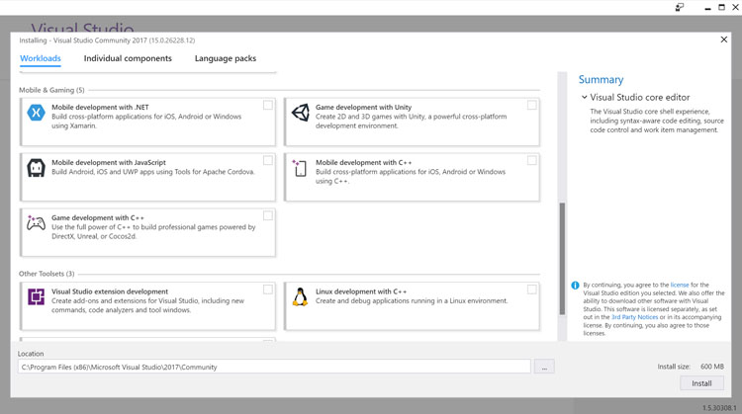Viewport: 742px width, 414px height.
Task: Click the feedback icon in the title bar
Action: [x=680, y=7]
